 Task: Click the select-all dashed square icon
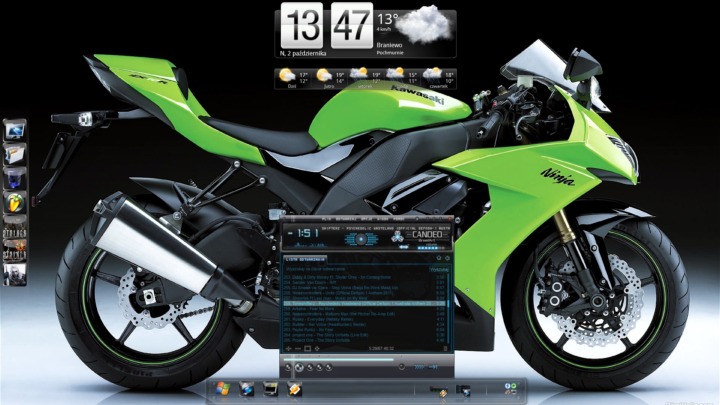(307, 349)
